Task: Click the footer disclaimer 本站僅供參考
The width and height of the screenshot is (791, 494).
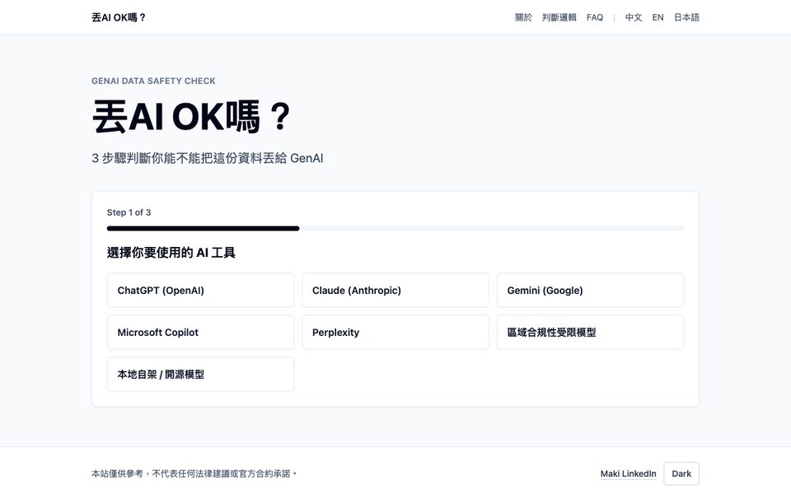Action: tap(194, 474)
